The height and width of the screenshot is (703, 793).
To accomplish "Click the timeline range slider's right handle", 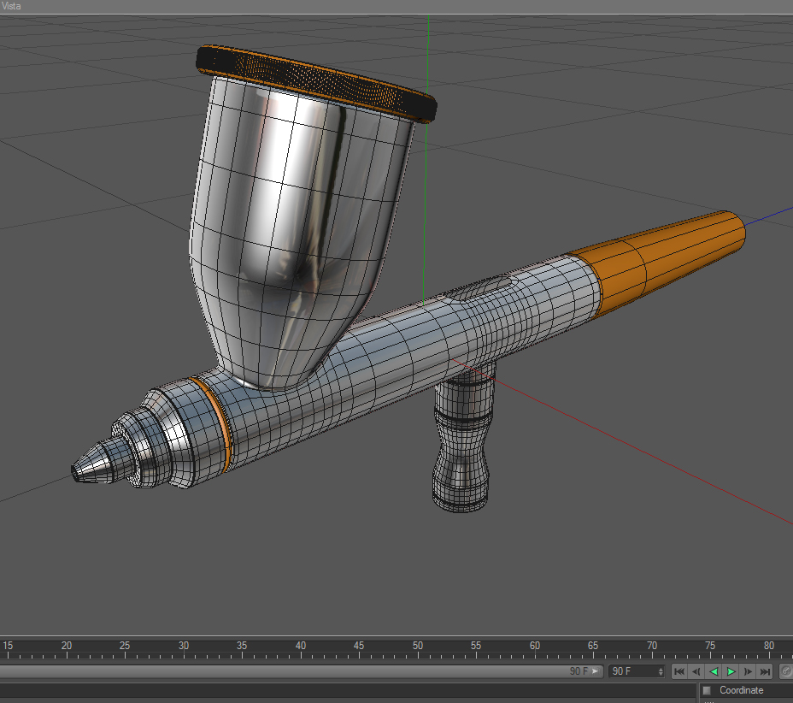I will (596, 671).
